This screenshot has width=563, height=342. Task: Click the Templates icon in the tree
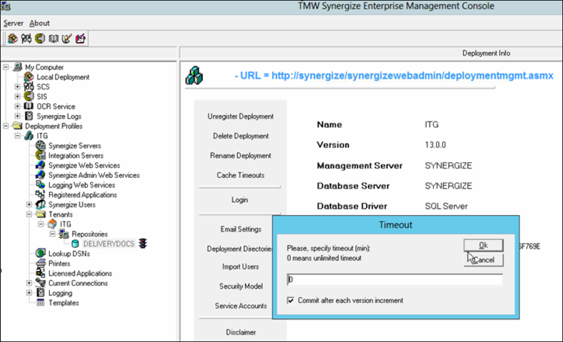tap(40, 302)
